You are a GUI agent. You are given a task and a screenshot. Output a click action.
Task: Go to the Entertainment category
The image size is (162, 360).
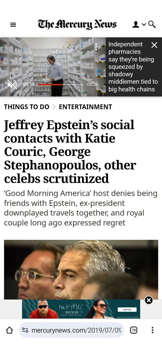click(85, 107)
